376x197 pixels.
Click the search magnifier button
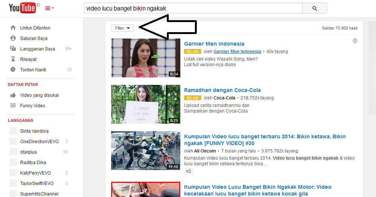pos(315,8)
